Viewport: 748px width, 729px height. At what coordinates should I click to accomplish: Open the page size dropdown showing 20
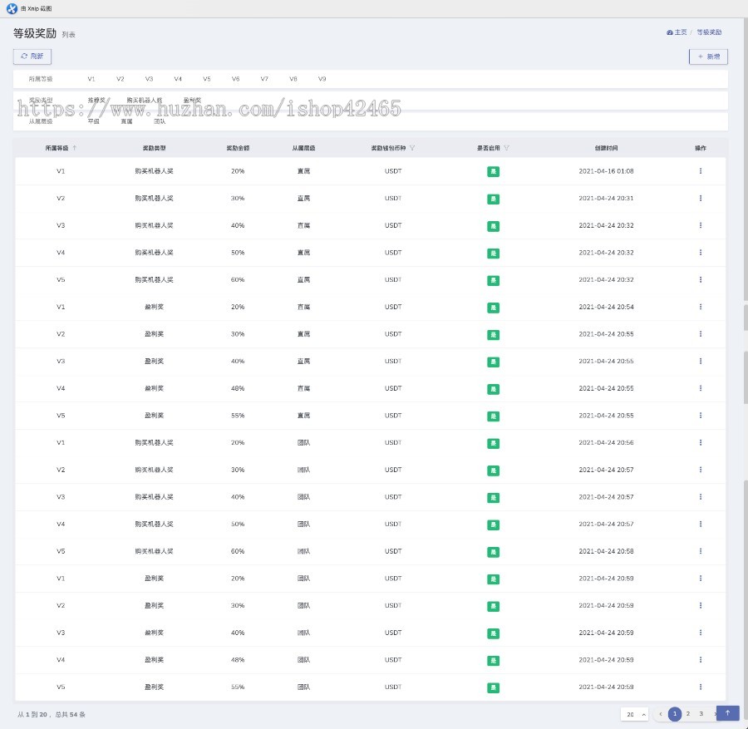click(634, 714)
